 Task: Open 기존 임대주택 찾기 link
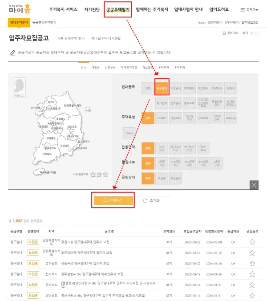click(x=71, y=38)
